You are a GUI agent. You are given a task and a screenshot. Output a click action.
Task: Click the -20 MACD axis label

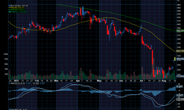(179, 104)
